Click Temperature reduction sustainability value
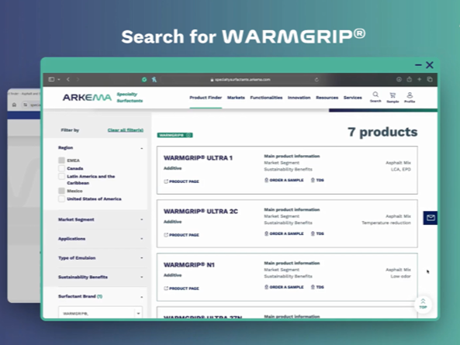 click(x=386, y=223)
